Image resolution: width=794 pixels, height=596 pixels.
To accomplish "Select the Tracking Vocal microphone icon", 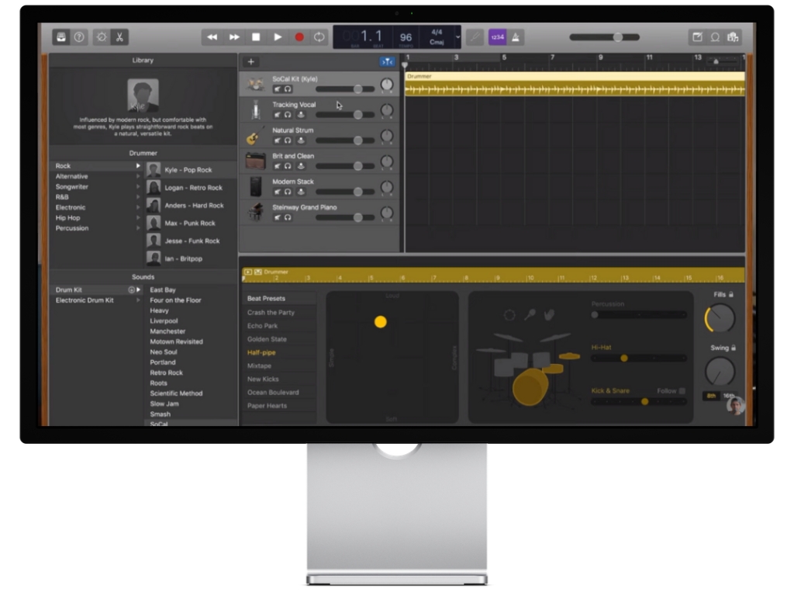I will 256,110.
